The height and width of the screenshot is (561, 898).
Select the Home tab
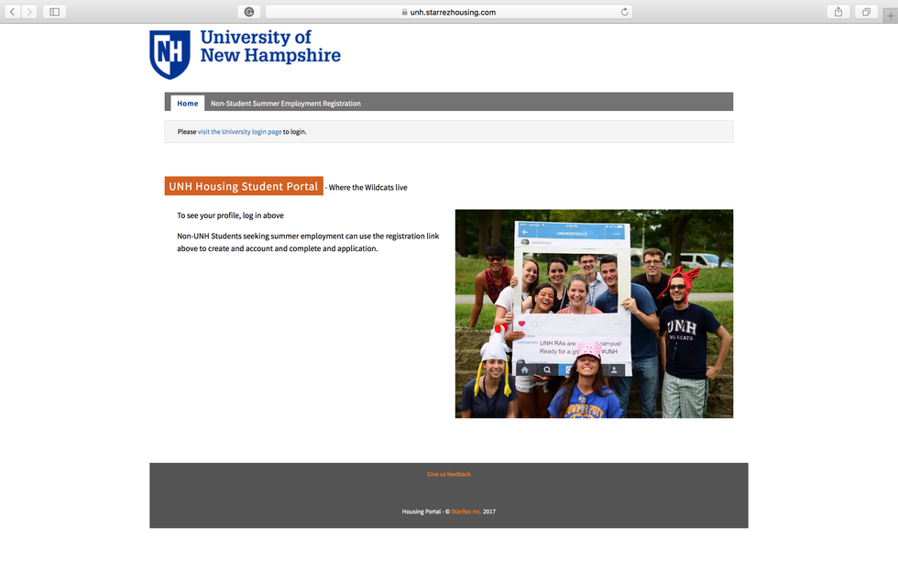point(188,104)
